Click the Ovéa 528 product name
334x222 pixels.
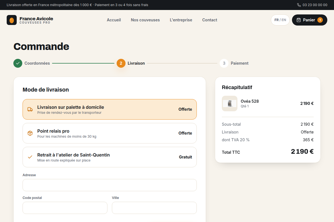tap(250, 101)
